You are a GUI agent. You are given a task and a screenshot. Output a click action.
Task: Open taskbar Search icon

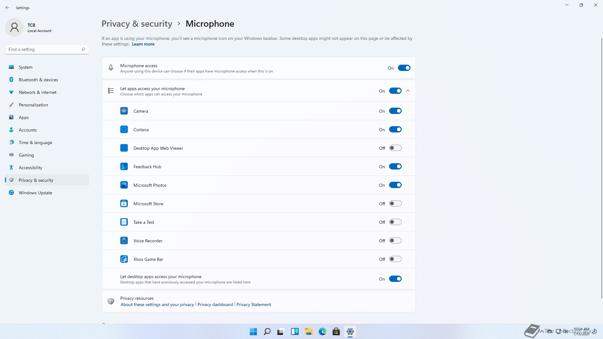click(x=267, y=331)
